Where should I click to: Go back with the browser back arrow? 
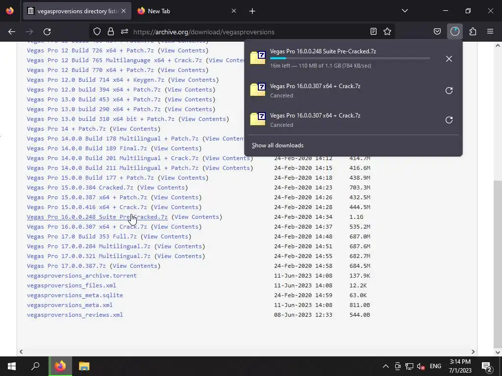[12, 32]
